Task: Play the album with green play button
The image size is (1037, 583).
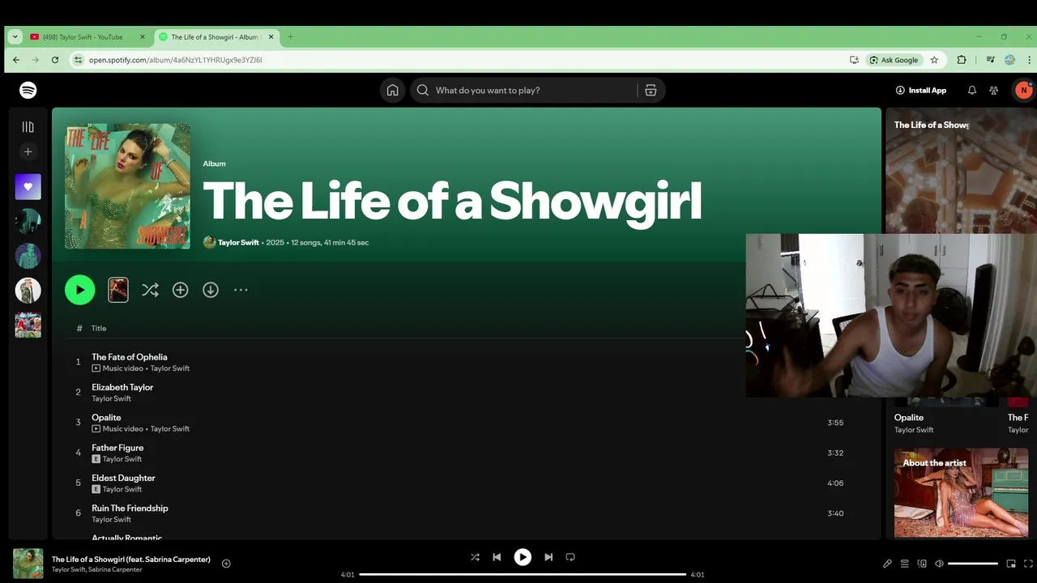Action: (x=79, y=290)
